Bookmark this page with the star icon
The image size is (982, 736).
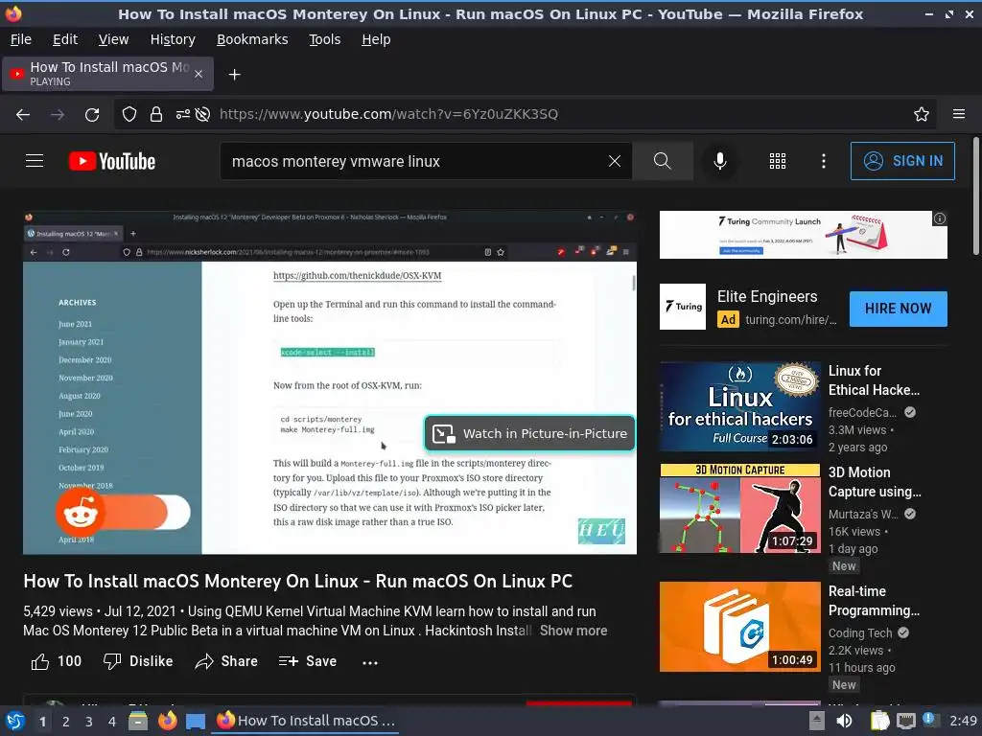(x=921, y=114)
